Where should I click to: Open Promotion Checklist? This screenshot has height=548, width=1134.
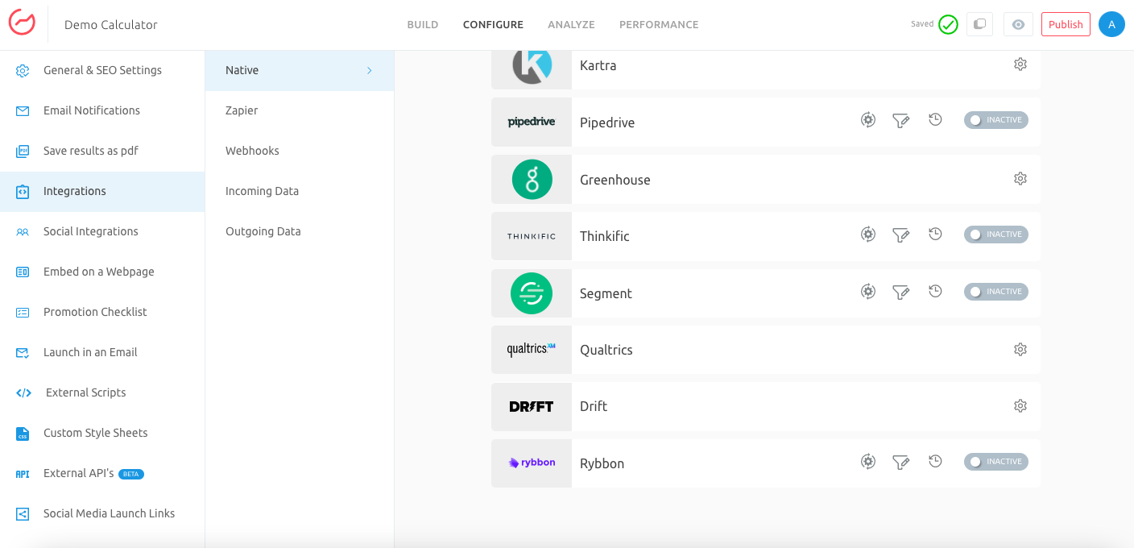pos(102,312)
